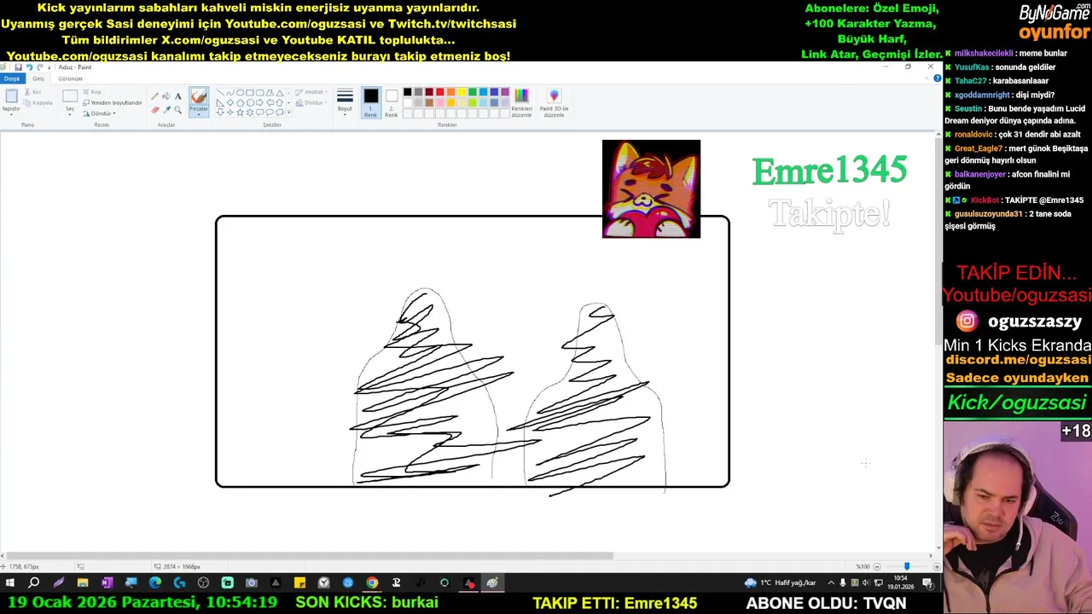Switch to the Görünüm ribbon tab
This screenshot has width=1092, height=614.
[70, 78]
